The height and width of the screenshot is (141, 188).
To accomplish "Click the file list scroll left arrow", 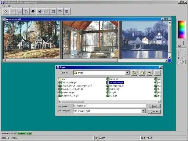I will (60, 101).
